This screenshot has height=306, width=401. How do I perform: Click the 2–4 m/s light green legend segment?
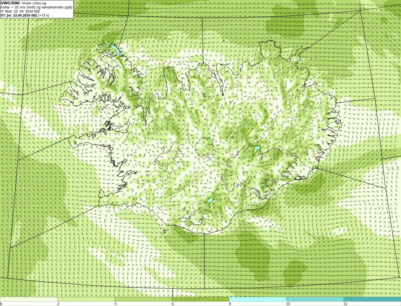(86, 299)
